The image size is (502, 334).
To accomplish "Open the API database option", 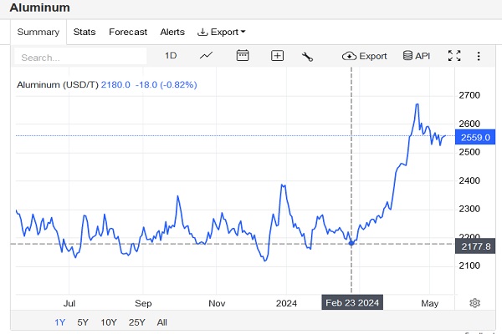I will coord(417,56).
